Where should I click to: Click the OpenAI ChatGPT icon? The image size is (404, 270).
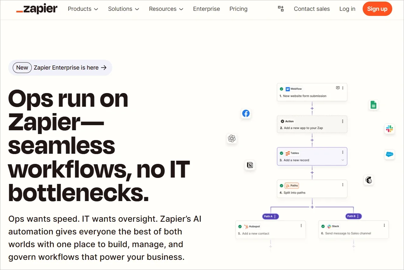pos(232,138)
